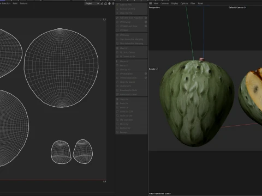Open the viewport View menu
Viewport: 262px width, 196px height.
[156, 3]
